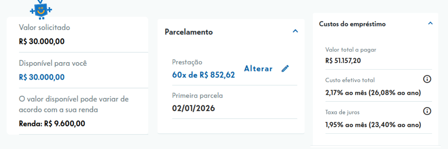Click the Parcelamento heading
This screenshot has width=448, height=149.
[x=189, y=32]
